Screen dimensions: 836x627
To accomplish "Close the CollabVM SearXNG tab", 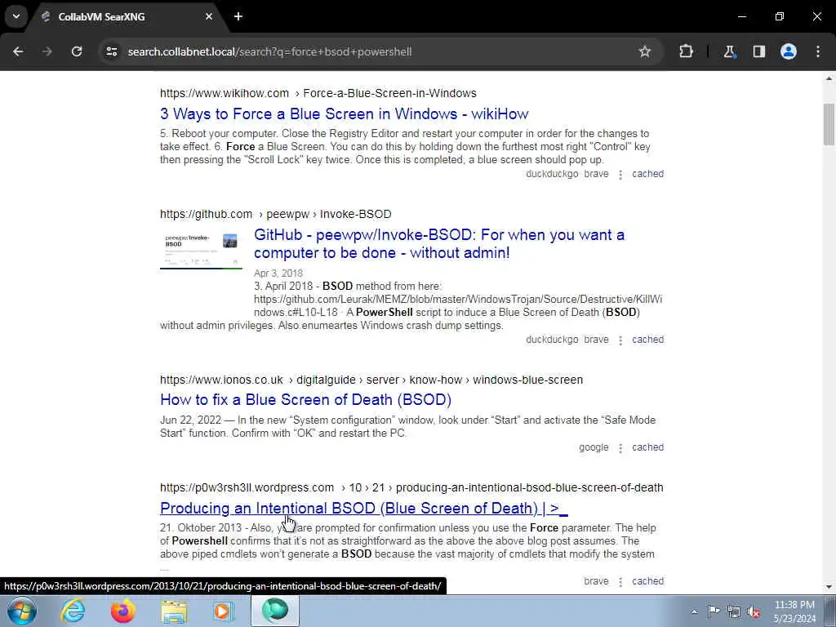I will (x=209, y=16).
